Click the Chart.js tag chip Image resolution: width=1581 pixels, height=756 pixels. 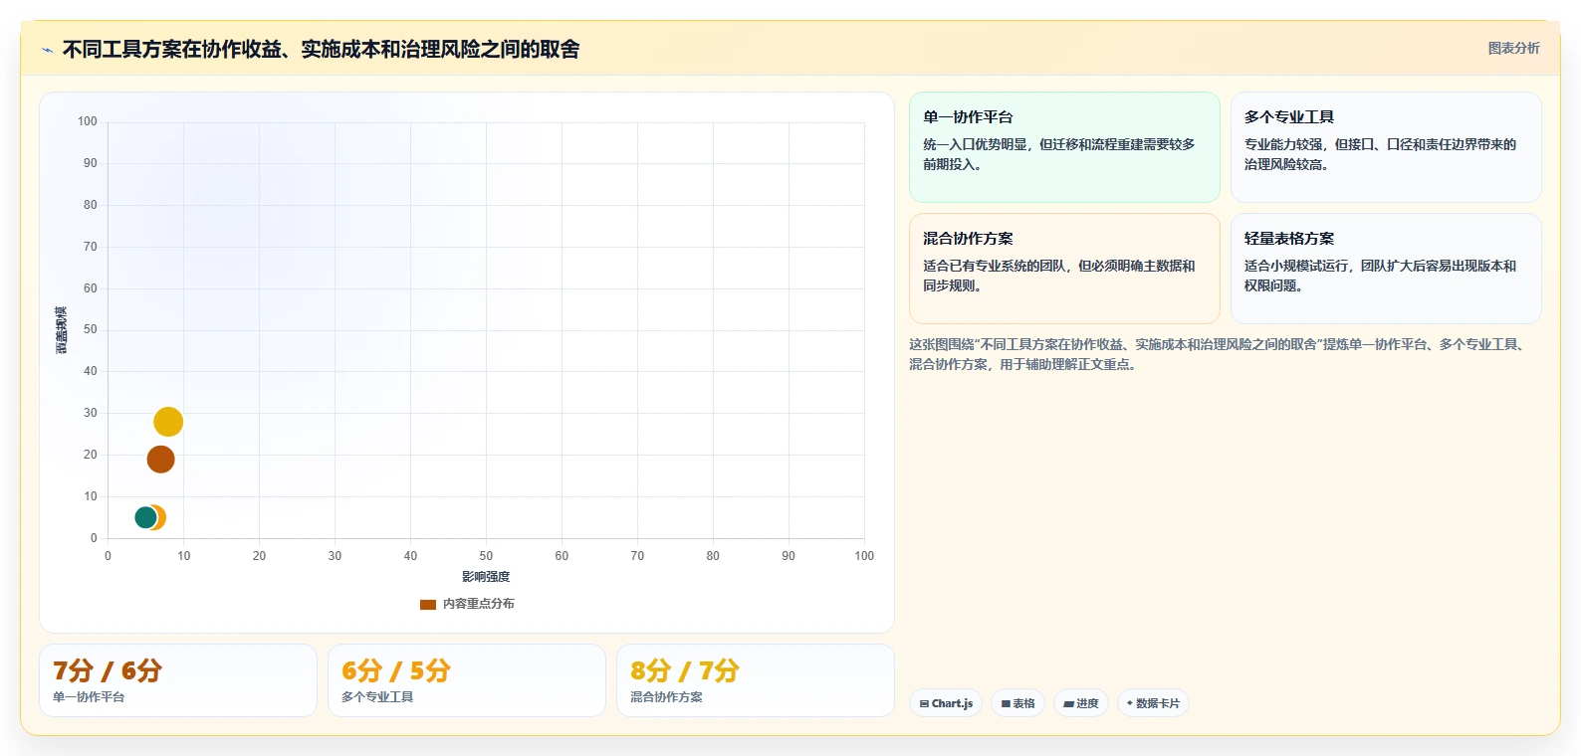(x=946, y=703)
